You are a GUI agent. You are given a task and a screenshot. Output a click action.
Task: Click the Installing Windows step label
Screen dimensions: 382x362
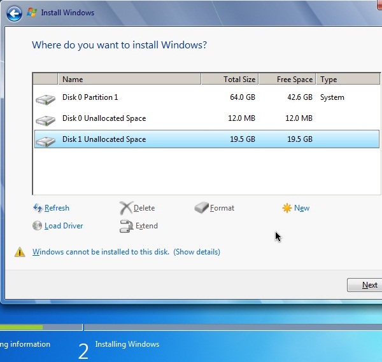pos(127,344)
